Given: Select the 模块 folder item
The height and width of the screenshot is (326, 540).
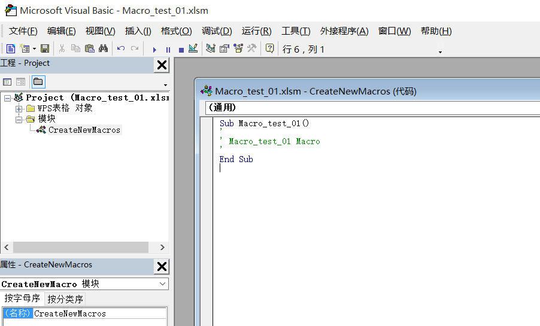Looking at the screenshot, I should (x=47, y=119).
